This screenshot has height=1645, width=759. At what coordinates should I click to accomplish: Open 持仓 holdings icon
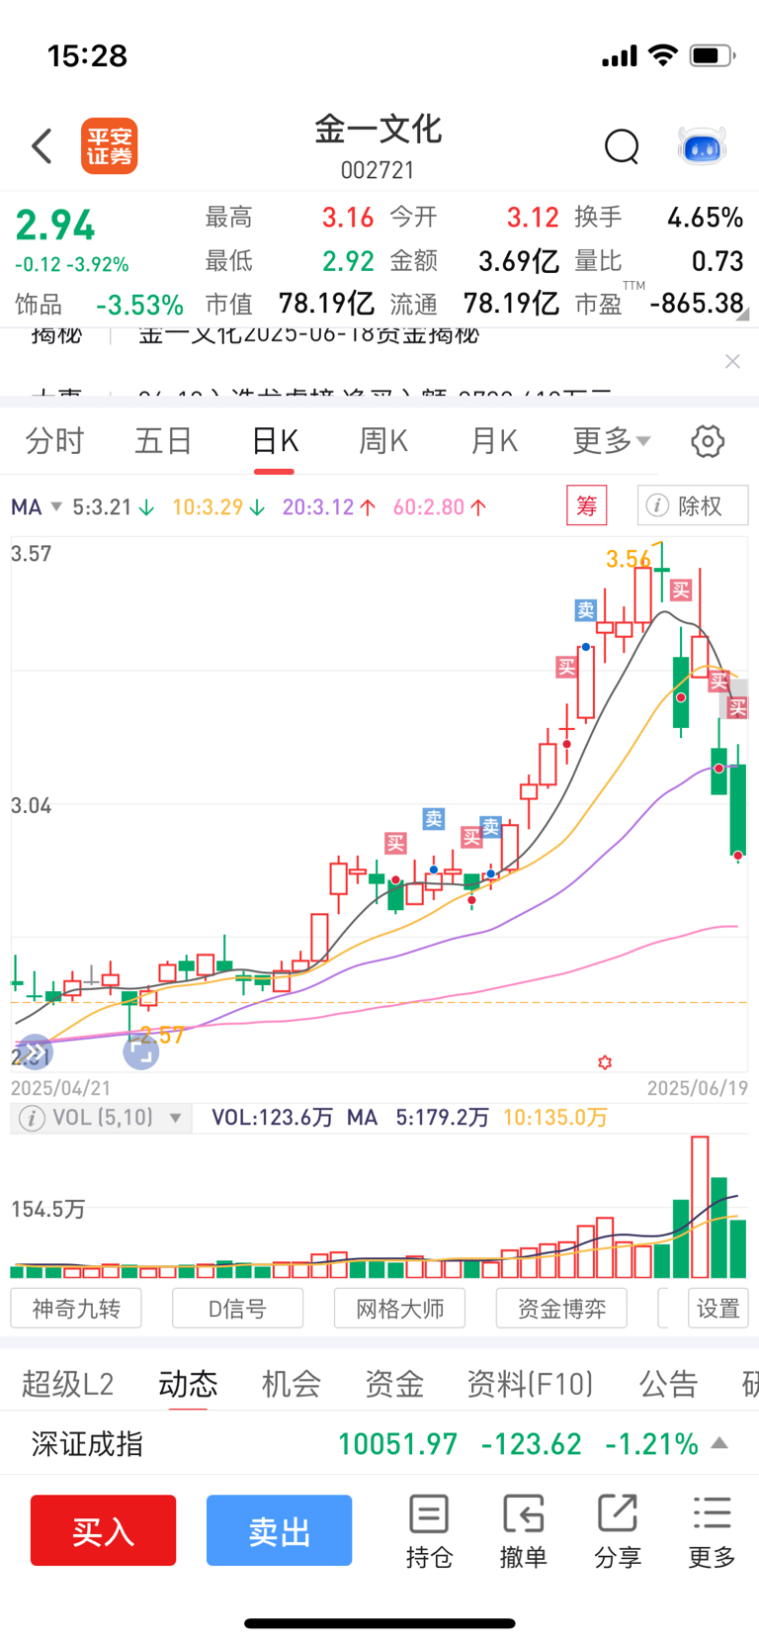(429, 1531)
